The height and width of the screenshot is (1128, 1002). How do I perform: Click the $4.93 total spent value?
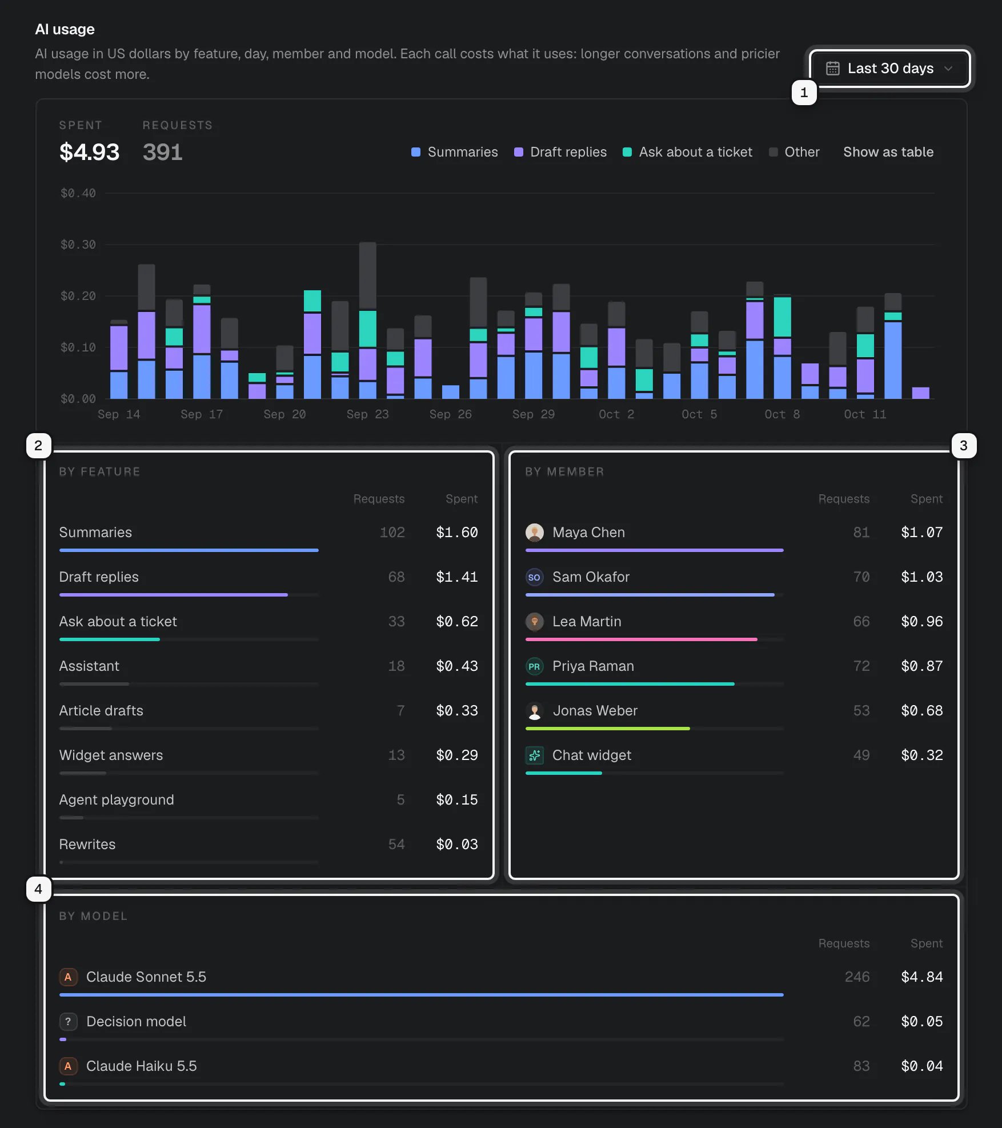89,152
